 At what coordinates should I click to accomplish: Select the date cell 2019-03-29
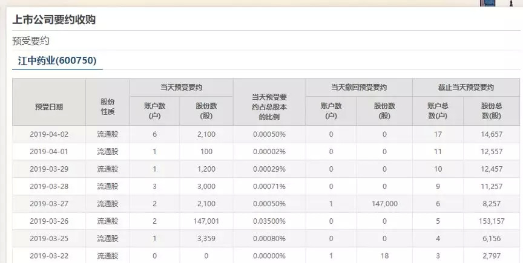(x=49, y=169)
